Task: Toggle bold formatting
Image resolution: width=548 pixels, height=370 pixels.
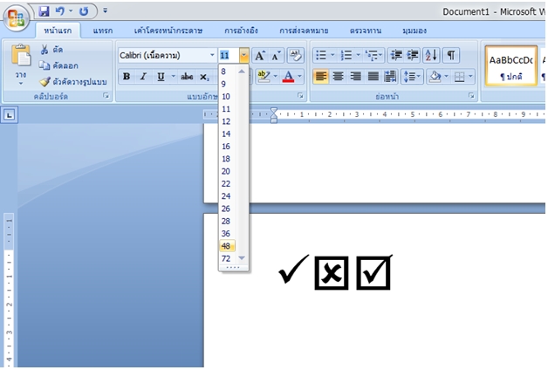Action: pyautogui.click(x=127, y=77)
